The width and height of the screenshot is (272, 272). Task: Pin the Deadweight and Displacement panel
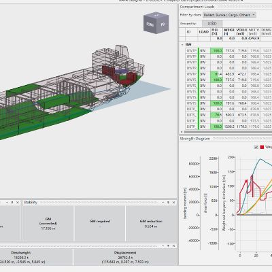coord(168,245)
